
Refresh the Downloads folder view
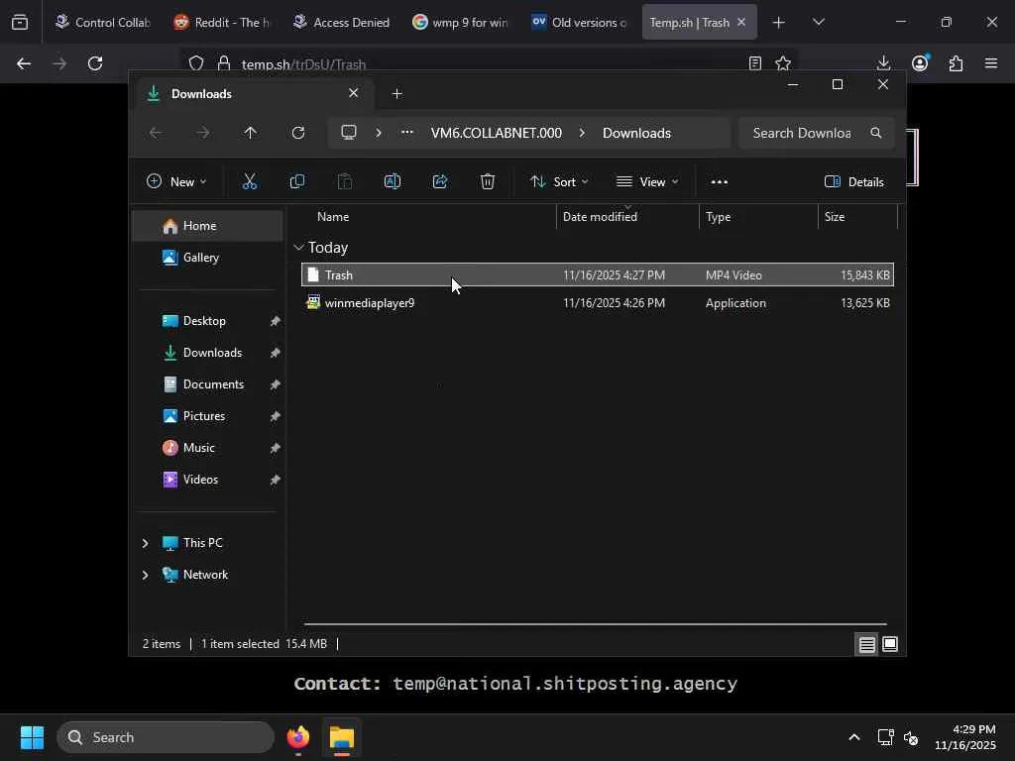[x=297, y=133]
